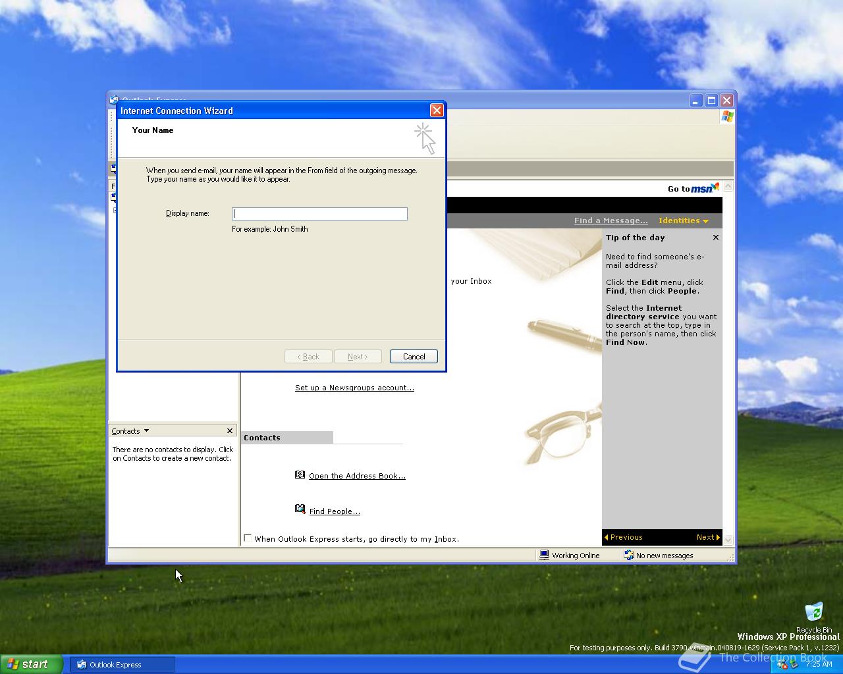
Task: Click the No new messages status icon
Action: point(628,556)
